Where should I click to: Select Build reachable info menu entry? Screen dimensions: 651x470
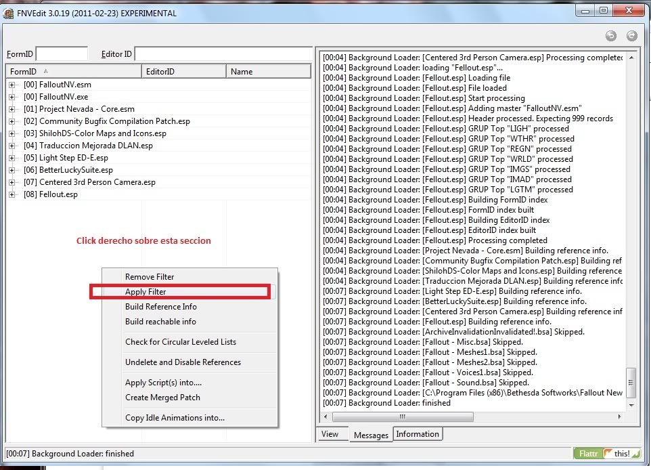tap(189, 322)
